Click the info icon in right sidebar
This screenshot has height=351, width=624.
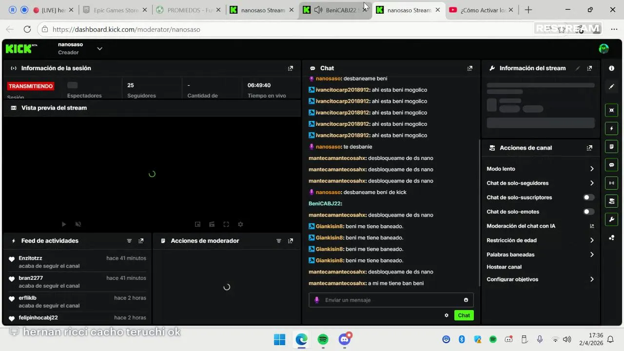click(612, 68)
